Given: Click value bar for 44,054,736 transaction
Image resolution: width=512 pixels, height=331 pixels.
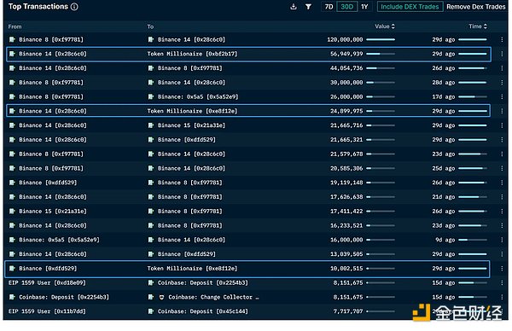Looking at the screenshot, I should 381,68.
